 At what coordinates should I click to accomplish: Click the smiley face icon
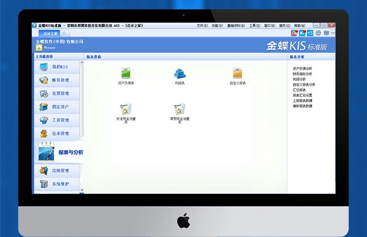tap(318, 33)
